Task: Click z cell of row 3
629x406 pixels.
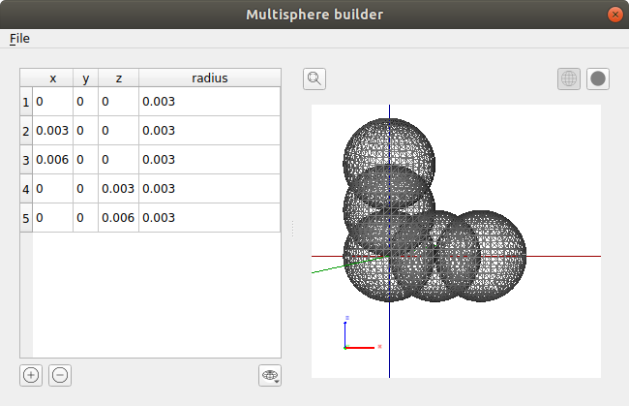Action: [x=119, y=160]
